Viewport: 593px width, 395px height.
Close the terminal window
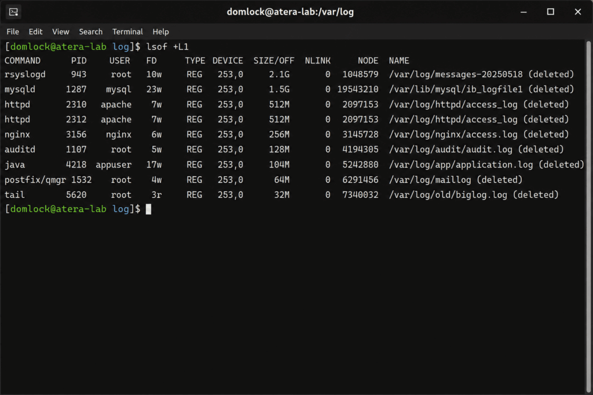pyautogui.click(x=578, y=12)
